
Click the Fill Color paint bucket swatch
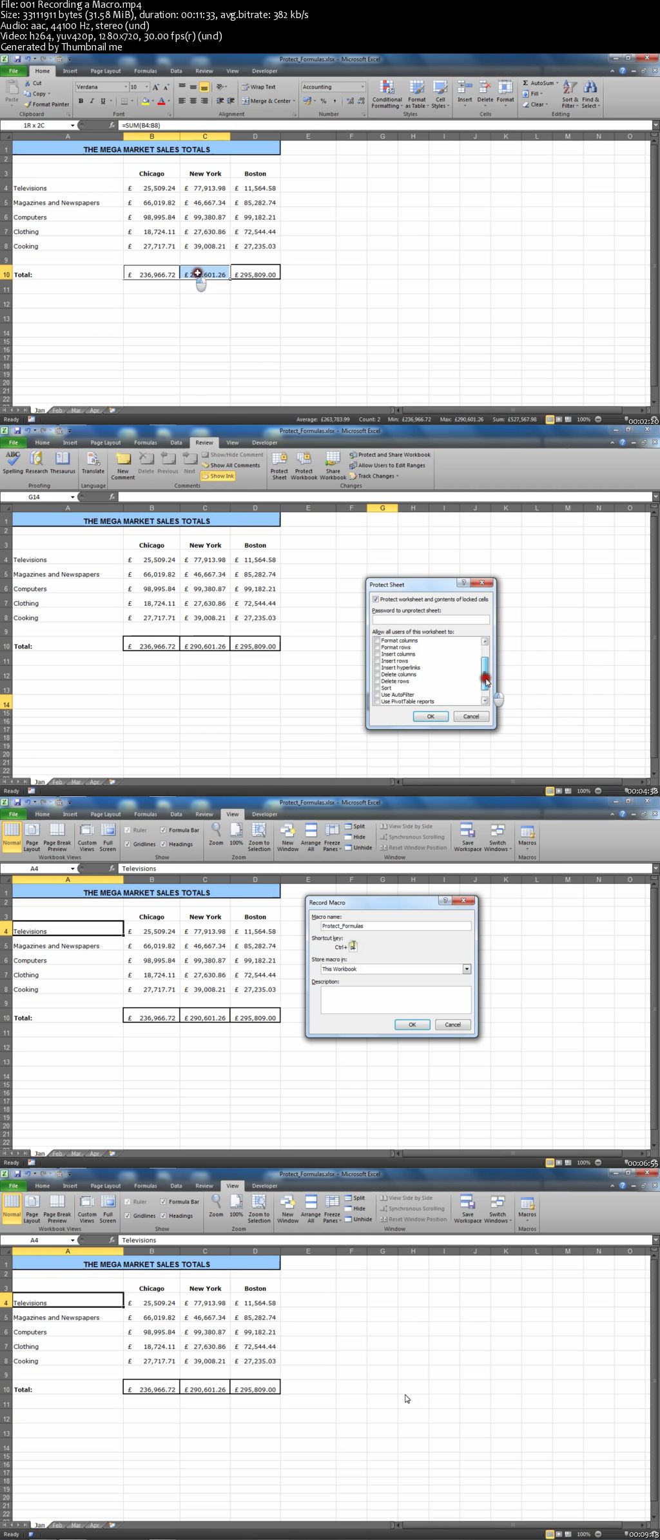pyautogui.click(x=145, y=101)
